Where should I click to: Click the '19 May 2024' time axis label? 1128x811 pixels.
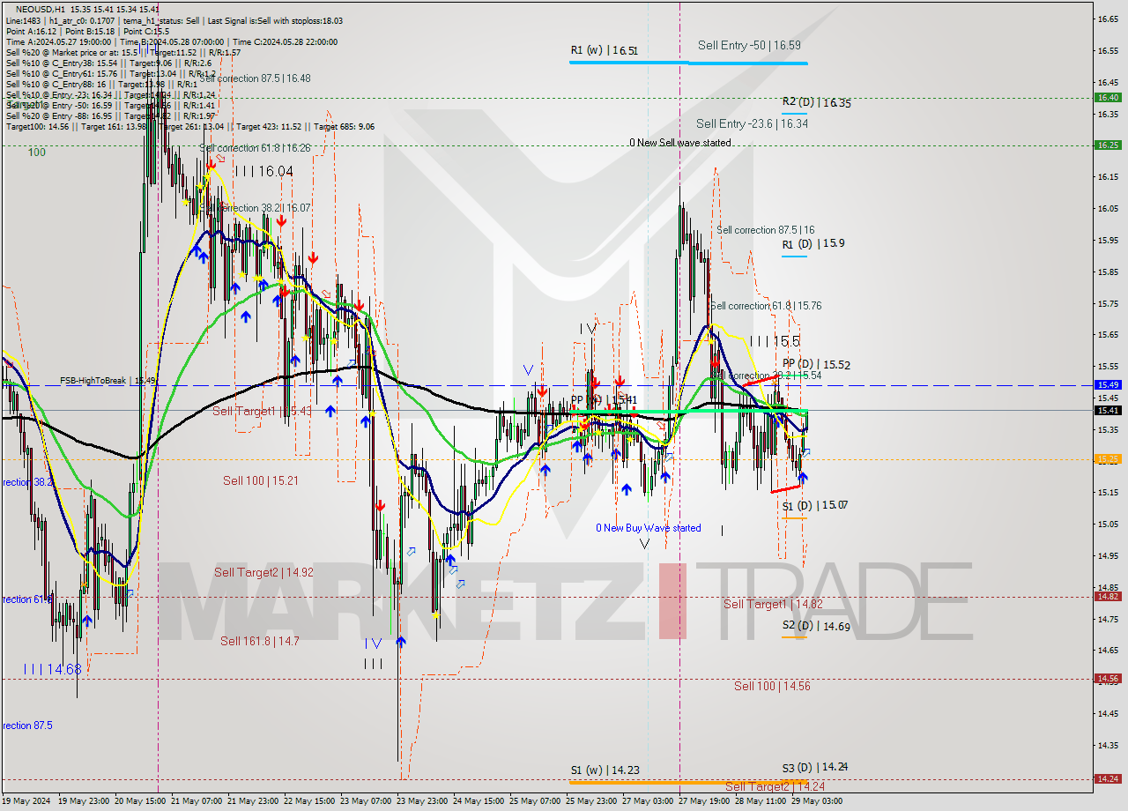click(26, 801)
